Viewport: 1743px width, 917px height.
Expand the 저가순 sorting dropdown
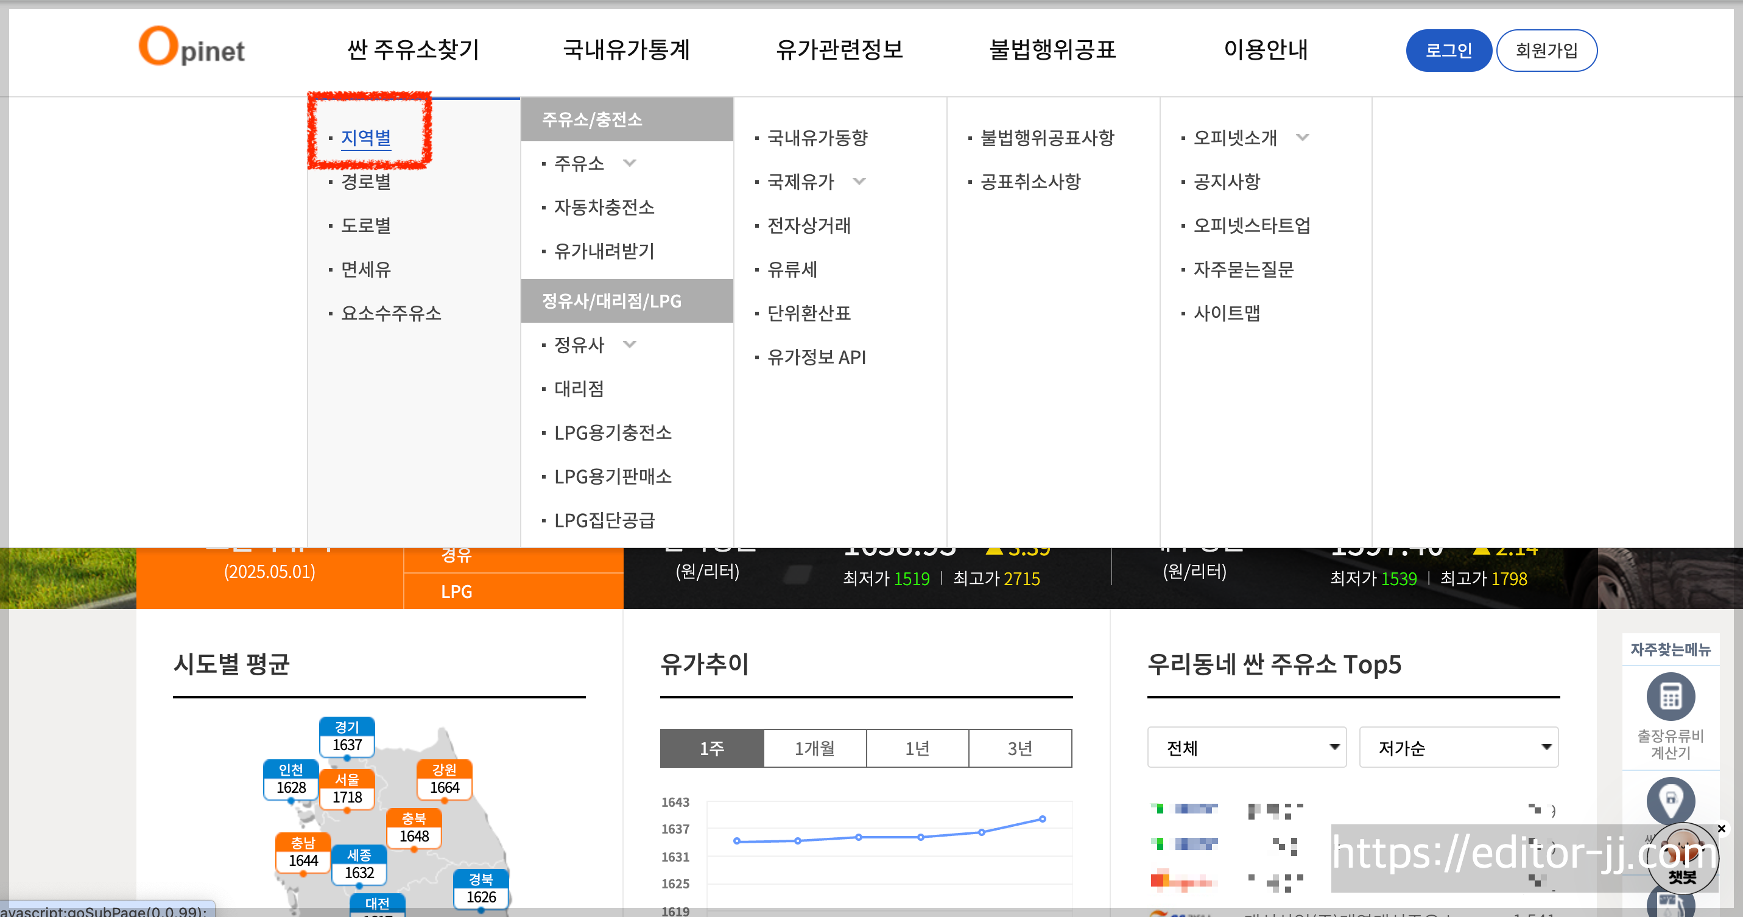tap(1459, 747)
